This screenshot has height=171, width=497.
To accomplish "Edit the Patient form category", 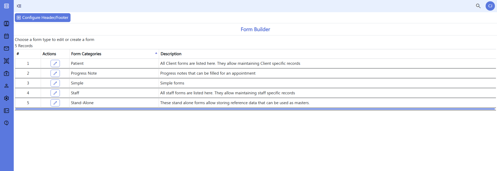I will point(55,63).
